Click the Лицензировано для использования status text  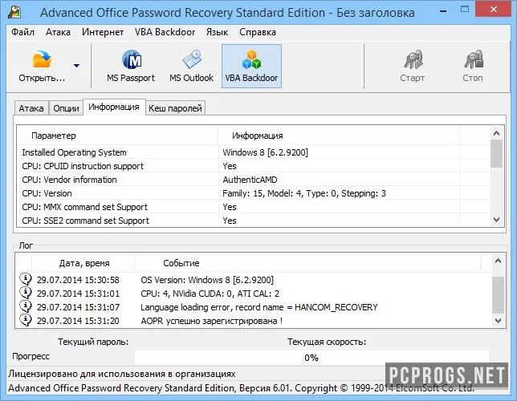click(122, 374)
